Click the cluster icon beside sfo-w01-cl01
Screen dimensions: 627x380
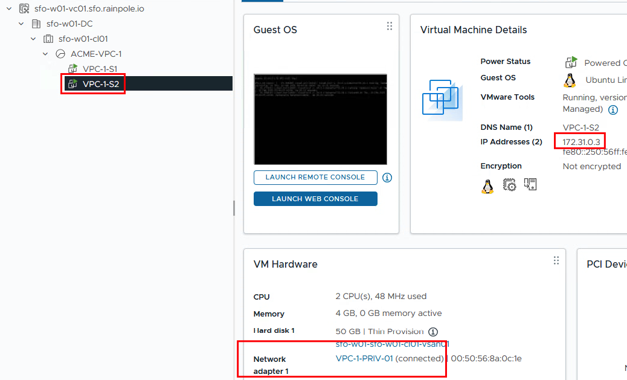coord(48,39)
